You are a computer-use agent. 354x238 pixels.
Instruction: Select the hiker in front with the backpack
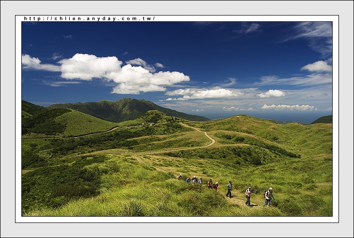pyautogui.click(x=268, y=197)
